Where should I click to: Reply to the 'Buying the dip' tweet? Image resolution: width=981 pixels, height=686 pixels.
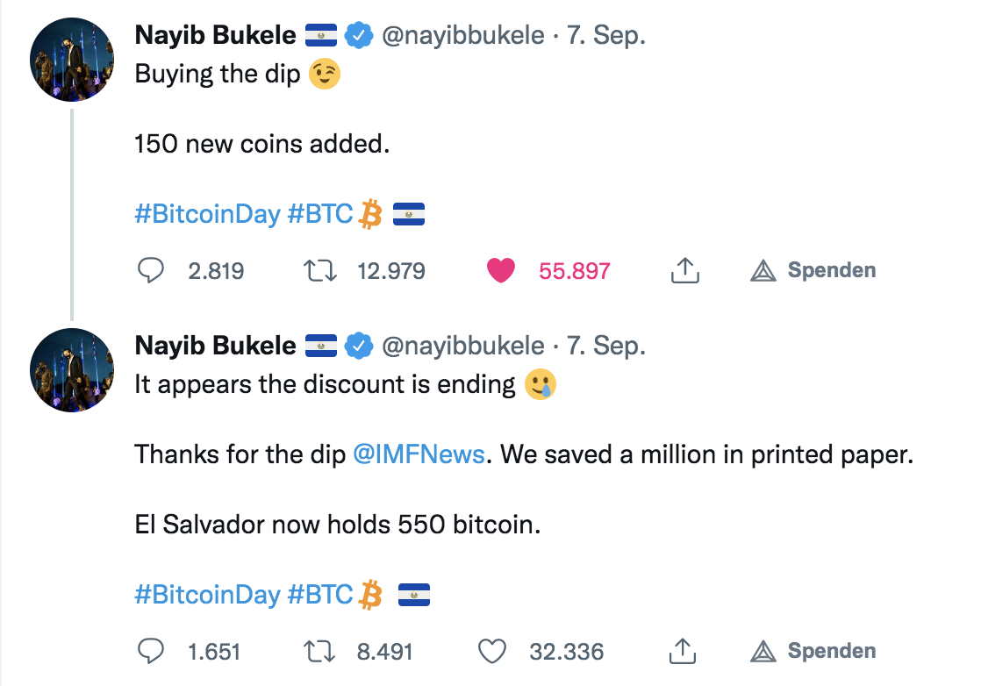click(150, 270)
